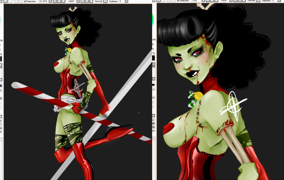The height and width of the screenshot is (180, 284).
Task: Reset rotation of left canvas view
Action: (91, 1)
